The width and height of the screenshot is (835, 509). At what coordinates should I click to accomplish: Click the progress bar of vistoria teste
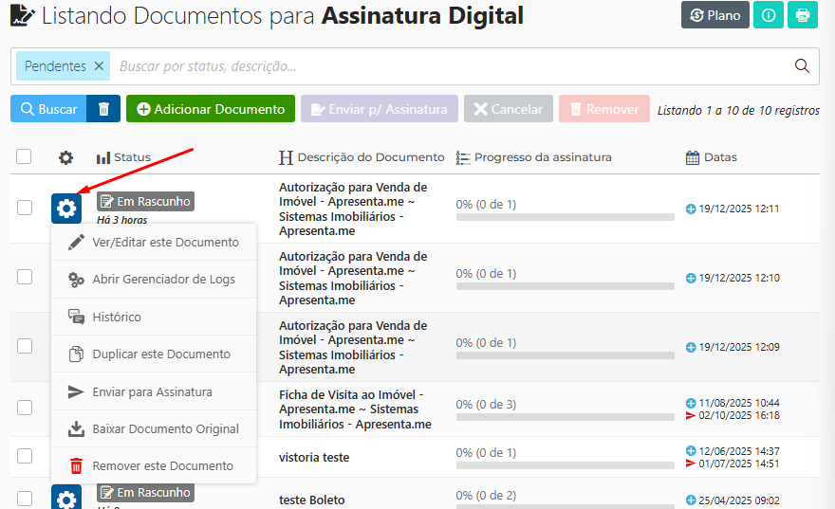[x=565, y=465]
